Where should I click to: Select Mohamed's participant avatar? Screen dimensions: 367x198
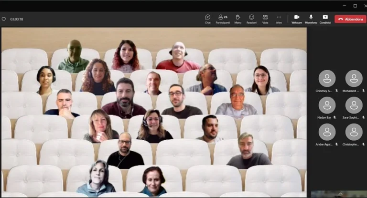point(354,79)
